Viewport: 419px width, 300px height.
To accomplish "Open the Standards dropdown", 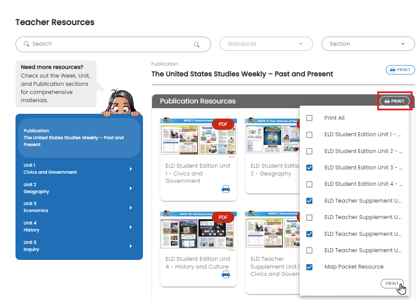I will click(266, 44).
